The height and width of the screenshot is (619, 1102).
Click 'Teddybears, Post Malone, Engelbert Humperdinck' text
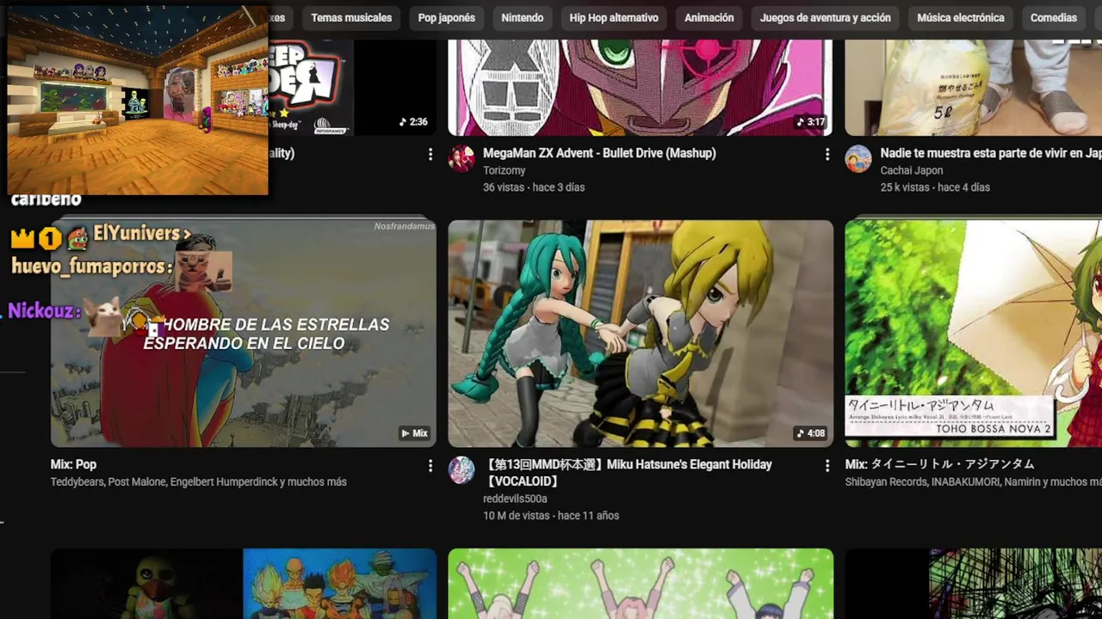(199, 482)
